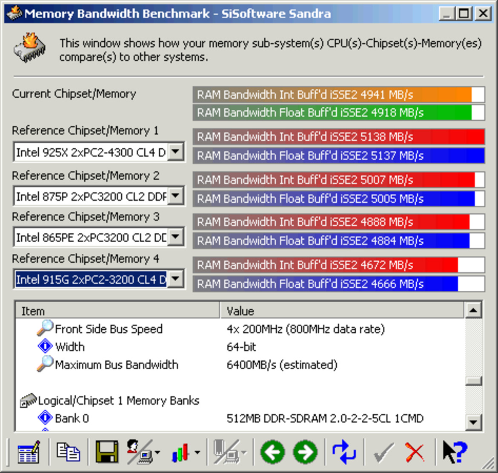Click the Reference Chipset/Memory 2 label
498x473 pixels.
tap(86, 176)
